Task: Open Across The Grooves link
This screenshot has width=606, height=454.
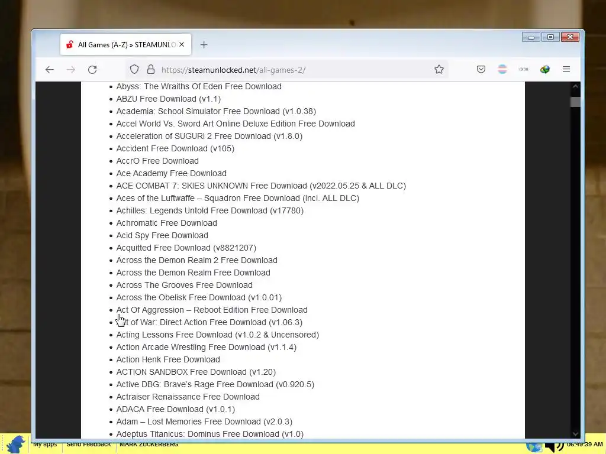Action: pos(185,285)
